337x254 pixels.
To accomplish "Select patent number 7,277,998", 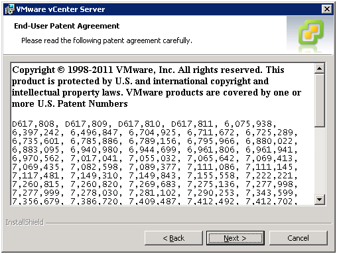I will click(269, 184).
